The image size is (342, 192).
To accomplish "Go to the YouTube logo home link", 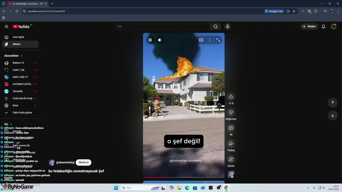I will coord(21,26).
